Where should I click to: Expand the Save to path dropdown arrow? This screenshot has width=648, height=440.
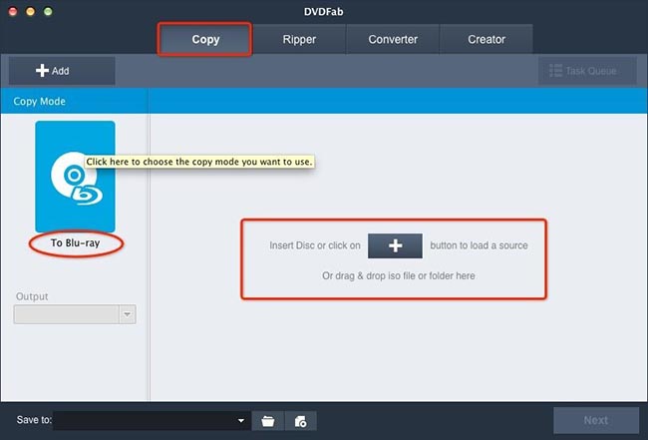tap(241, 421)
